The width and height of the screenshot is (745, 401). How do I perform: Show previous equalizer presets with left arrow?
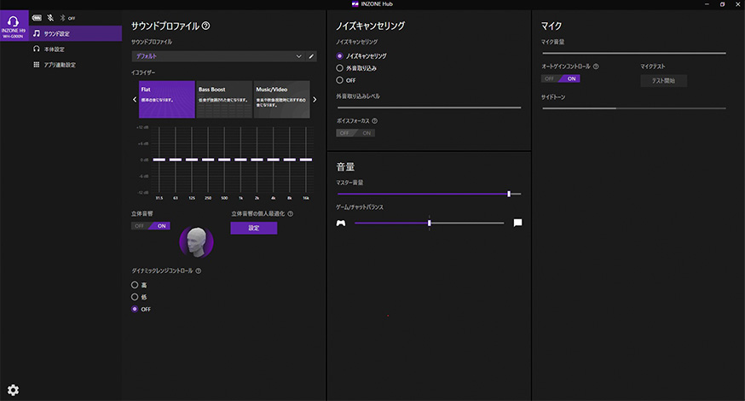coord(134,100)
